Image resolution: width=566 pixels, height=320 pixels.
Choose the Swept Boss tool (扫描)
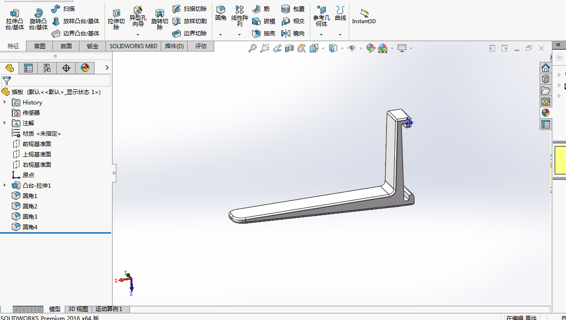click(63, 9)
